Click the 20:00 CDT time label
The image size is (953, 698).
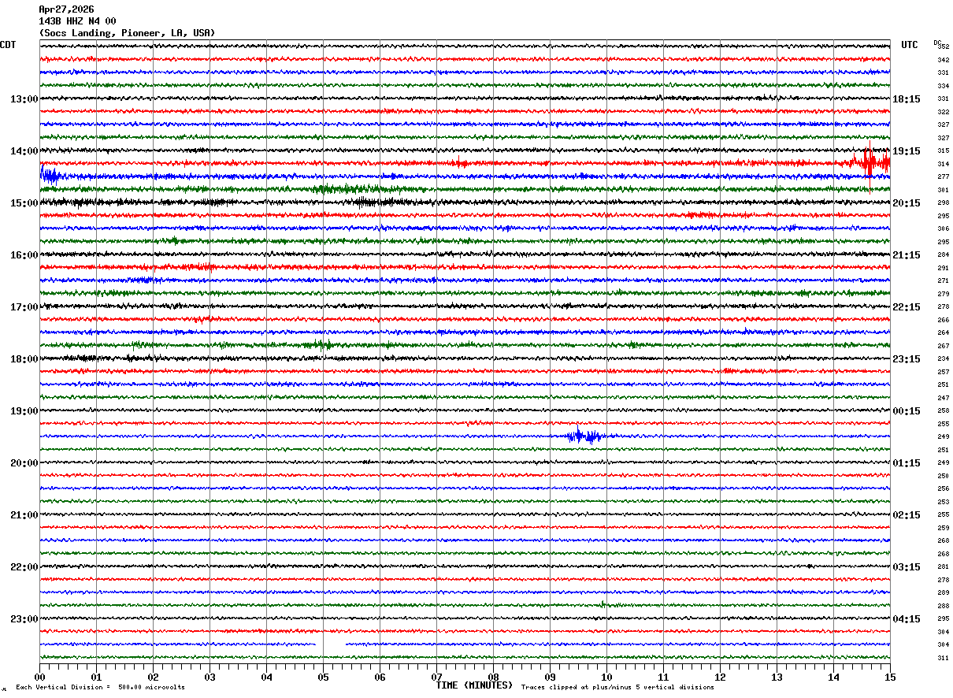coord(24,463)
